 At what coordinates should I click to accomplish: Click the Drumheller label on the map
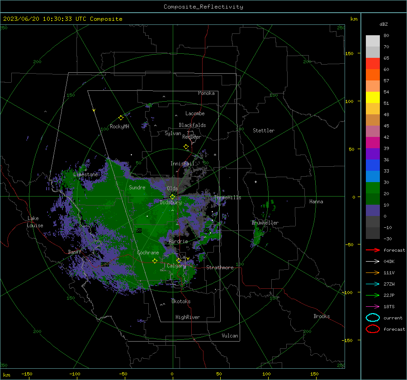265,223
